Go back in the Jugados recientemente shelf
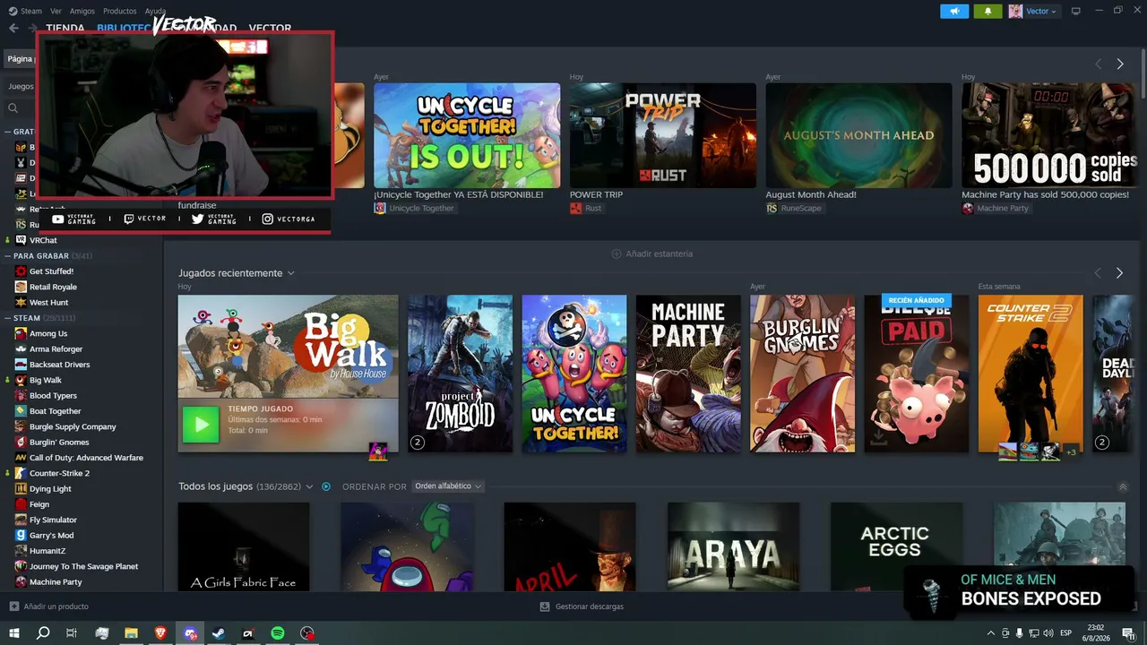Image resolution: width=1147 pixels, height=645 pixels. [1098, 273]
